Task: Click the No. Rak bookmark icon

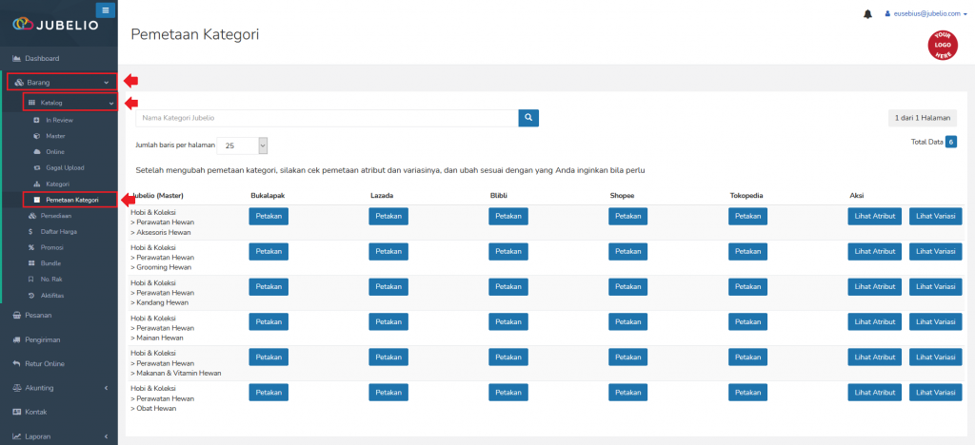Action: point(31,280)
